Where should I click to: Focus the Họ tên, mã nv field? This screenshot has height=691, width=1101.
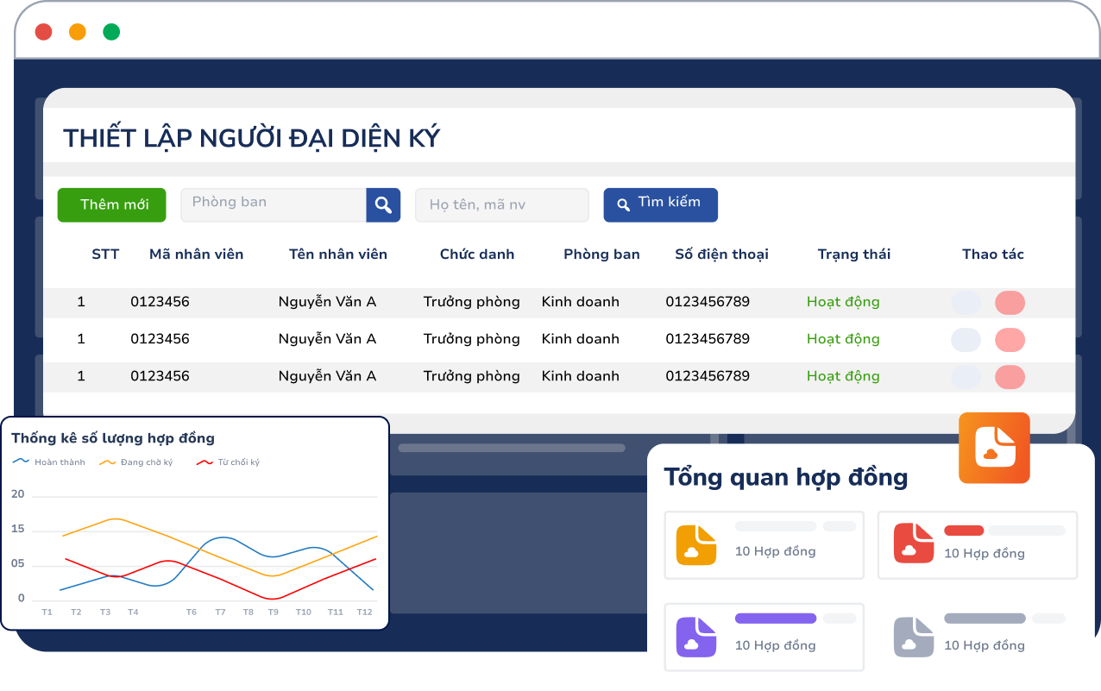click(x=501, y=205)
